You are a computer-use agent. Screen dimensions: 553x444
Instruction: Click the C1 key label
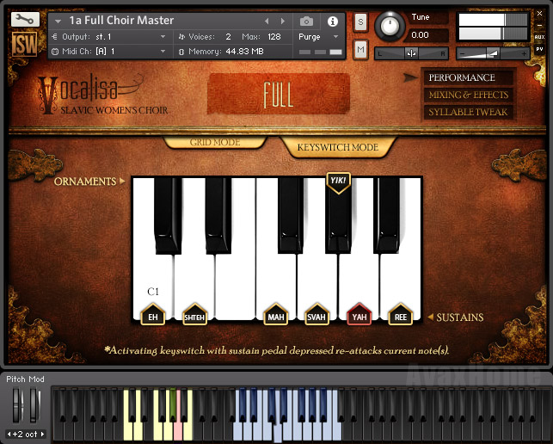pos(153,292)
